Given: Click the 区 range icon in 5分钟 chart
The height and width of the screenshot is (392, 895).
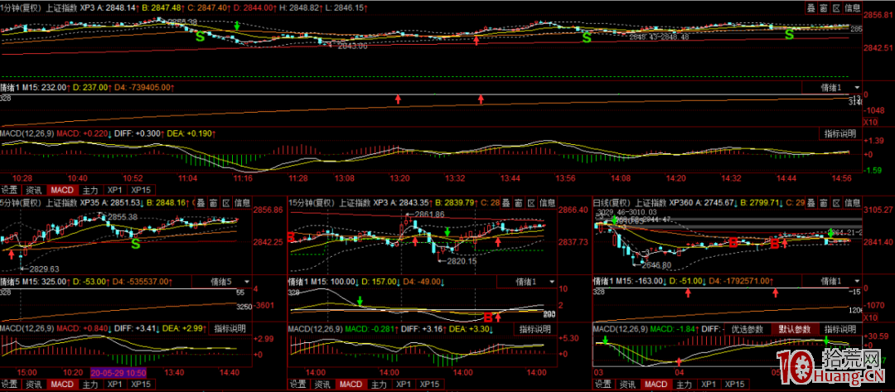Looking at the screenshot, I should [226, 202].
